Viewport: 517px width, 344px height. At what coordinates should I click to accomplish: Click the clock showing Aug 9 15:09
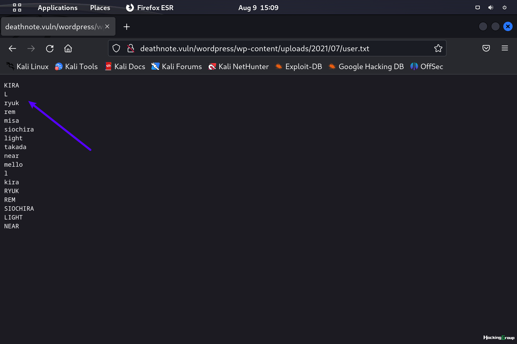[258, 8]
